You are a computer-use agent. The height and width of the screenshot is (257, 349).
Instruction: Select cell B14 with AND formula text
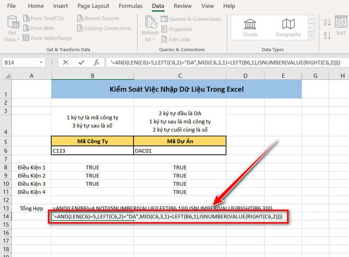coord(93,216)
